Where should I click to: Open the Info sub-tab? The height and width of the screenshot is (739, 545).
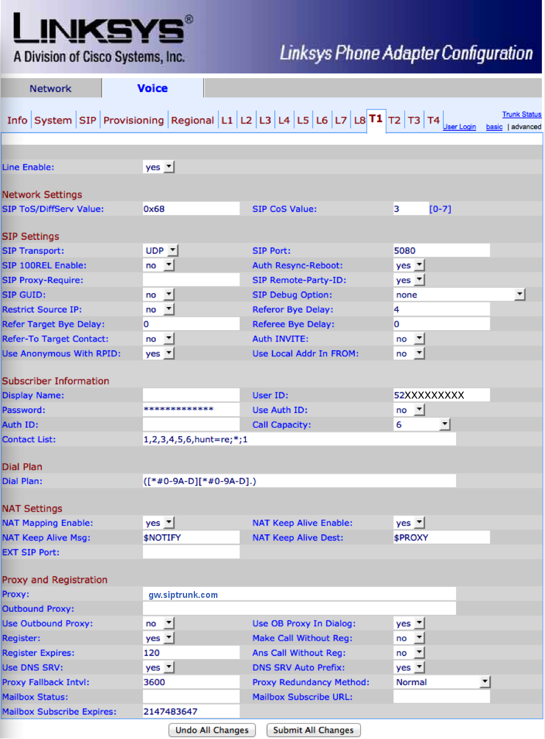pyautogui.click(x=17, y=121)
